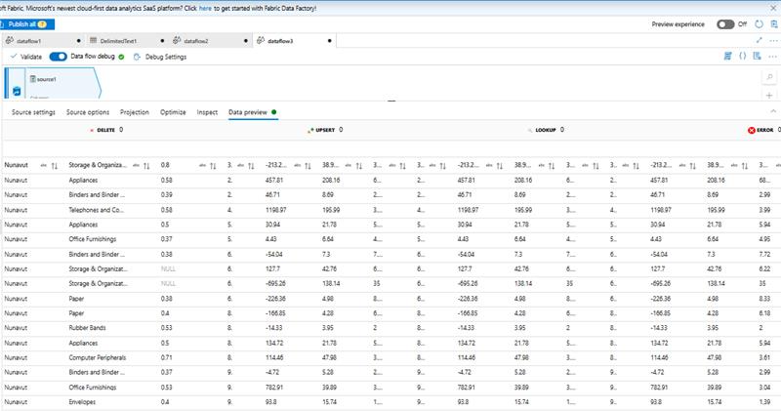Sort the Nunavut column with its arrows
Screen dimensions: 781x411
[x=55, y=165]
